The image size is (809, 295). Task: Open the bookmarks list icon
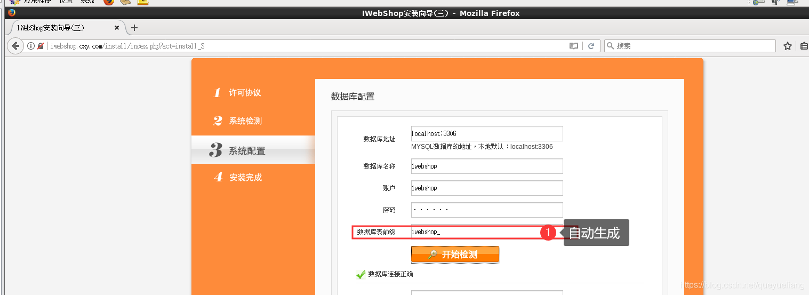(x=804, y=46)
